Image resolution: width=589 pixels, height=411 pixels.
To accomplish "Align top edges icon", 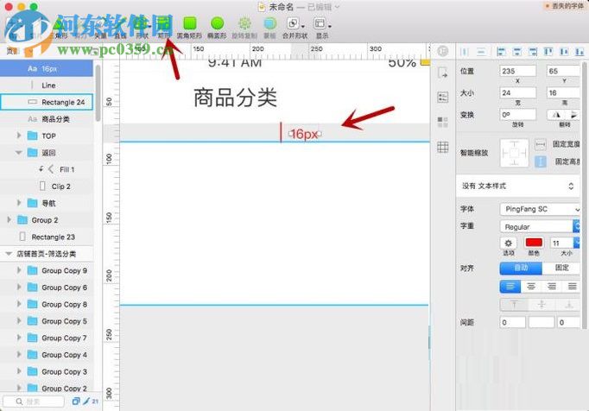I will tap(548, 52).
